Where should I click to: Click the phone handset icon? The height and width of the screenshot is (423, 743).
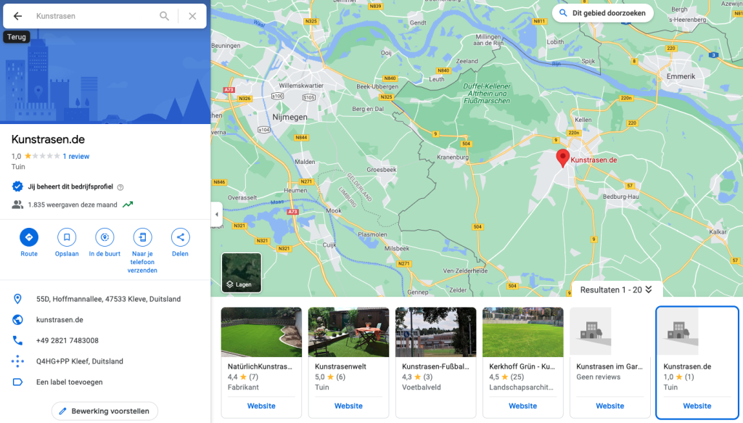[x=17, y=340]
